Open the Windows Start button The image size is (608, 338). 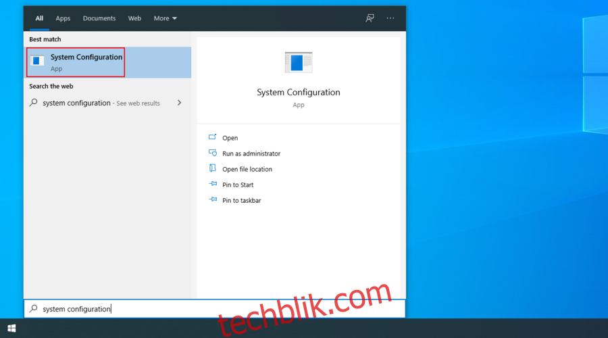pos(11,329)
